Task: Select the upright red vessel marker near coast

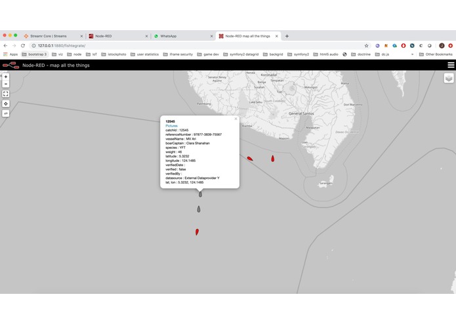Action: (x=272, y=158)
